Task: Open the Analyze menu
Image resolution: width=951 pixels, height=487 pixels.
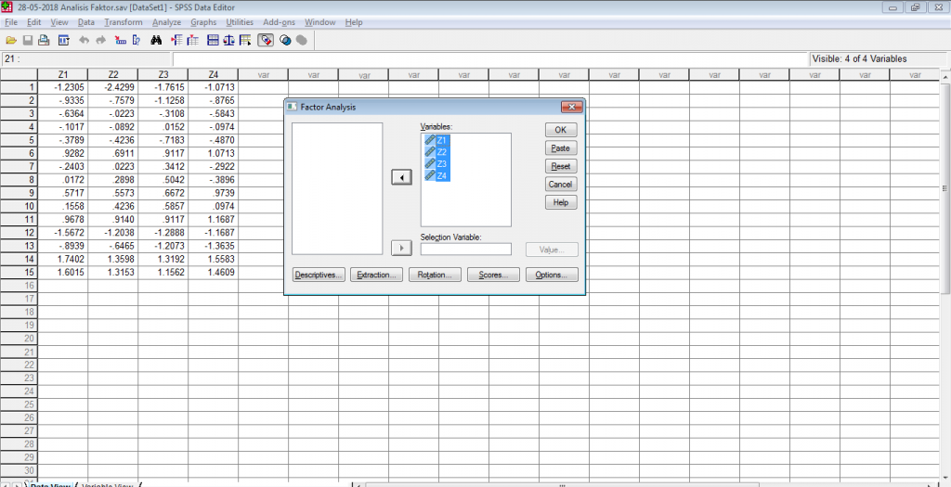Action: 166,21
